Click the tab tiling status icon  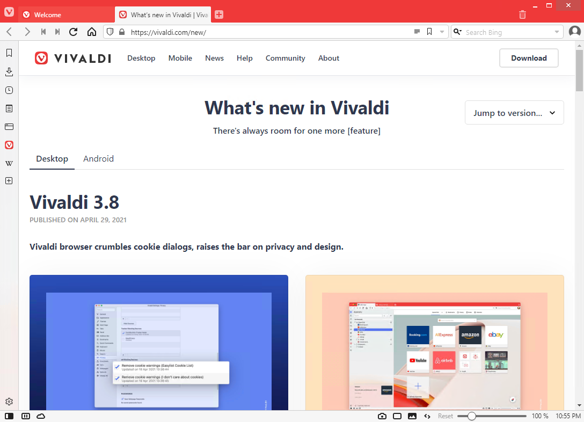click(x=26, y=416)
